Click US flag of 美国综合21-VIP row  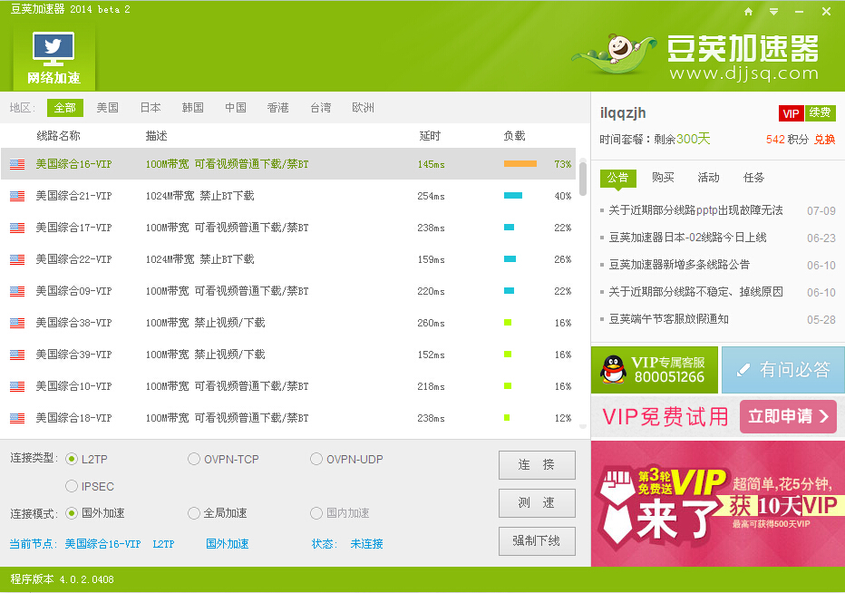coord(17,196)
